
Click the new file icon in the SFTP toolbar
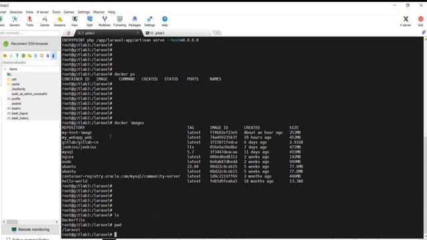point(35,56)
